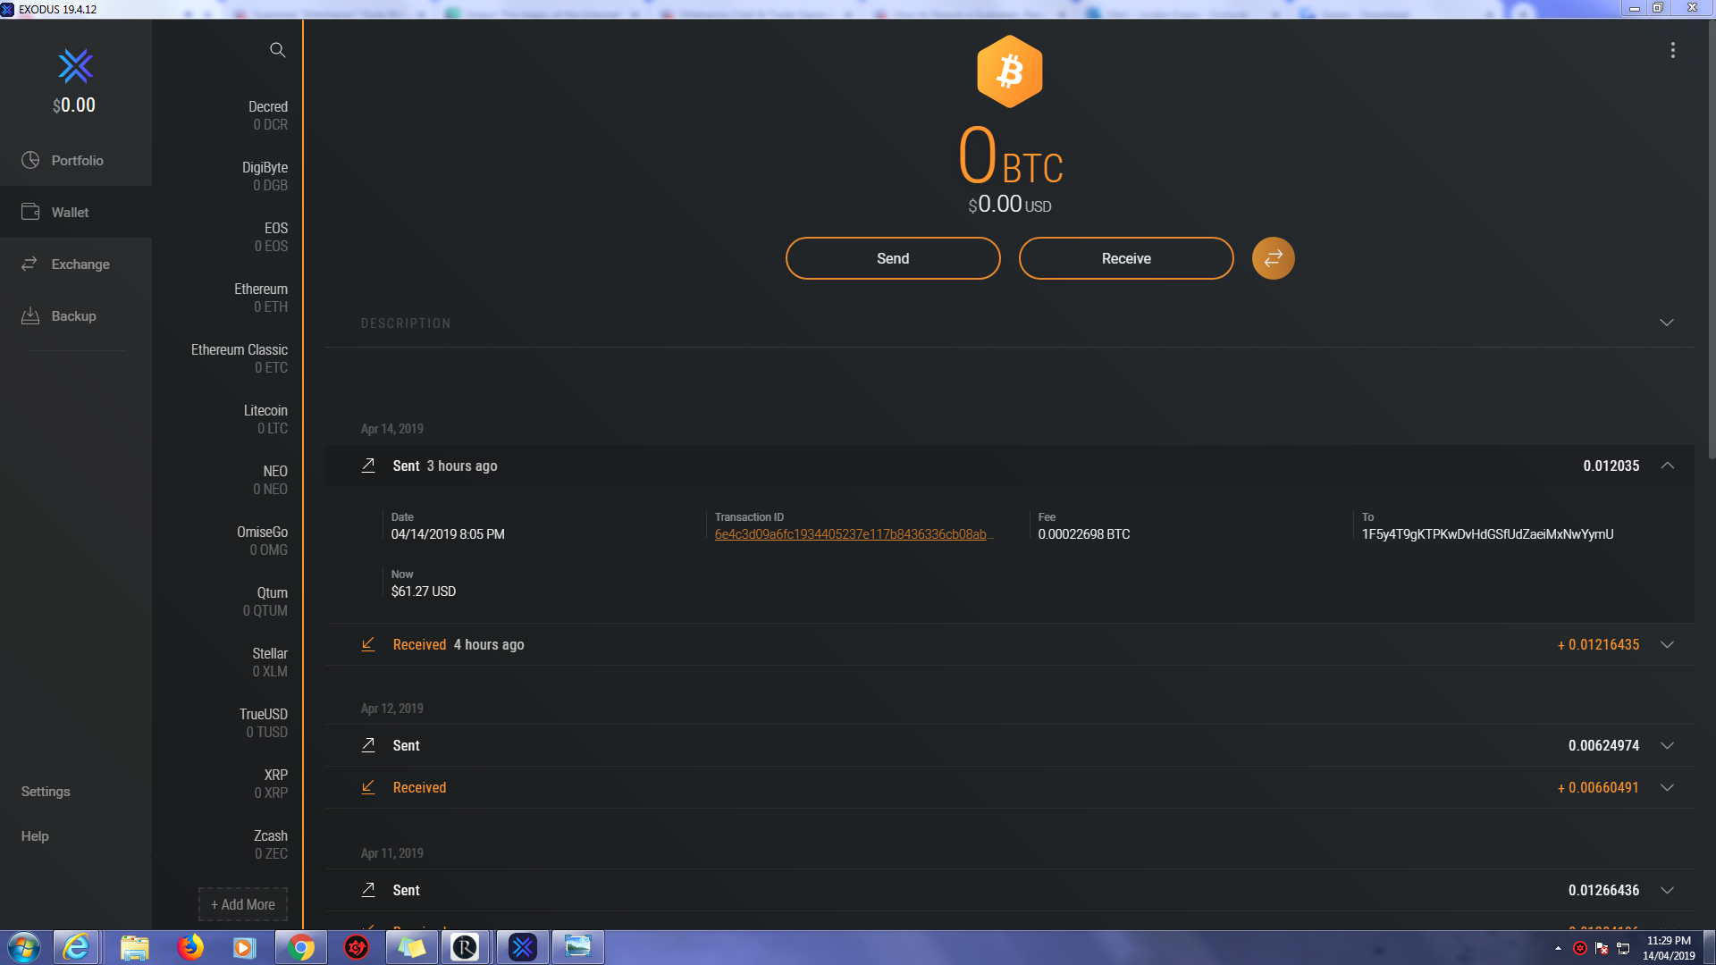The image size is (1716, 965).
Task: Click the received arrow icon for 0.00660491
Action: coord(368,787)
